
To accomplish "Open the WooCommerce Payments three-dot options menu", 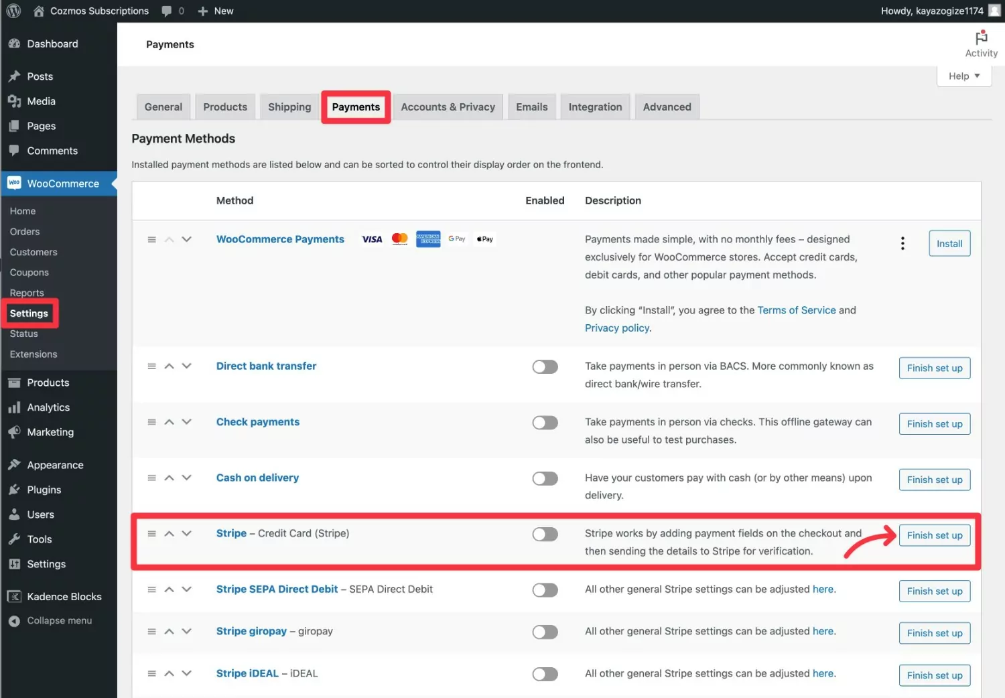I will click(902, 243).
